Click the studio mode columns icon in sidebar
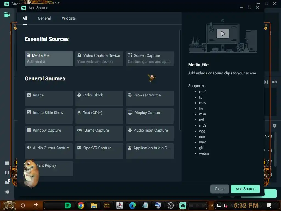Viewport: 281px width, 211px height. click(7, 173)
